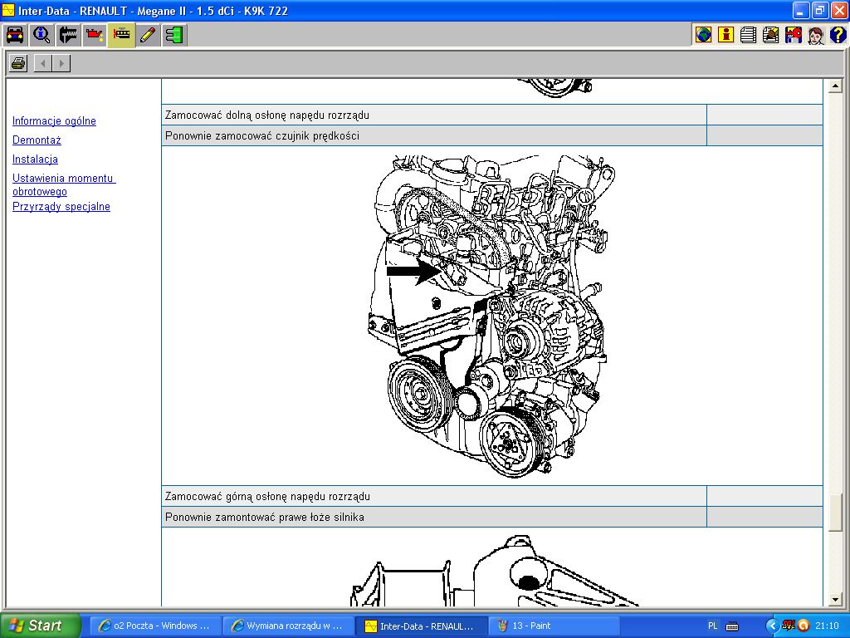This screenshot has width=850, height=638.
Task: Click the yellow pencil notes icon
Action: pos(148,35)
